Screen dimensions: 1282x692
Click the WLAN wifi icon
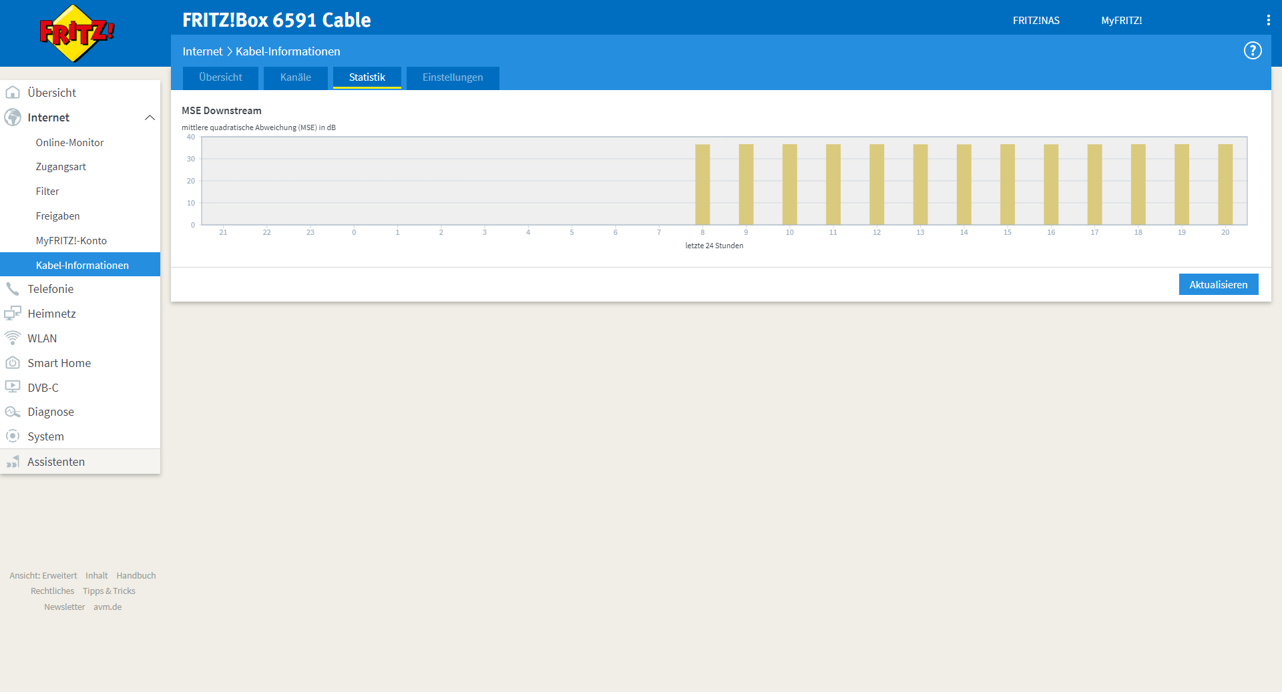13,338
